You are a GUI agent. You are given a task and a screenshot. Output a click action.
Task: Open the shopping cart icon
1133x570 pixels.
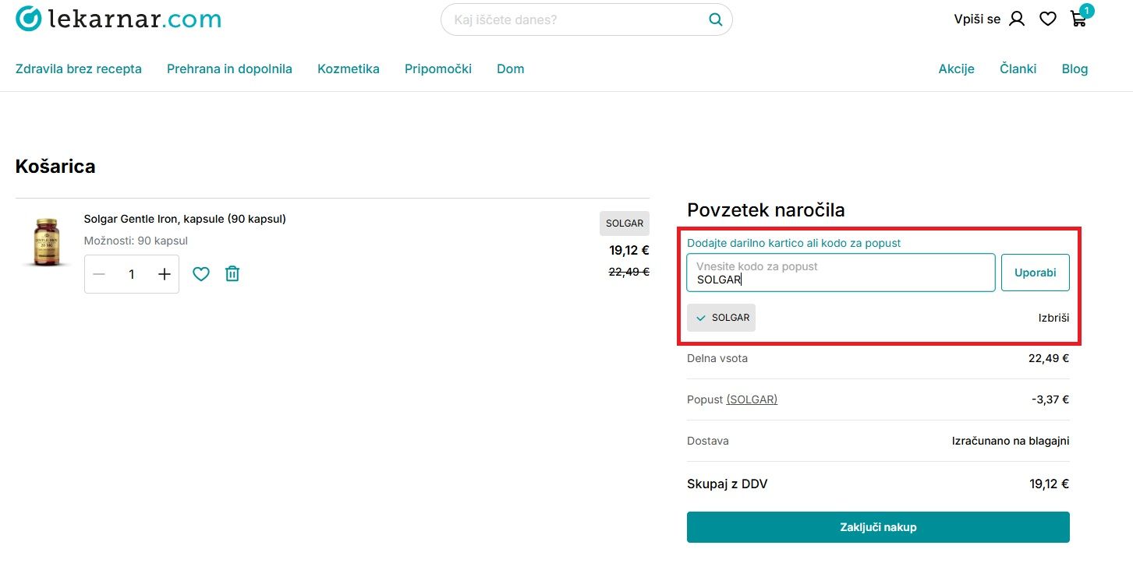(x=1078, y=19)
